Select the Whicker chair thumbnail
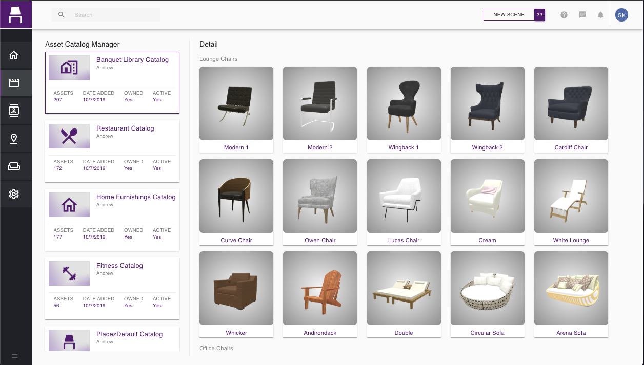644x365 pixels. point(236,289)
